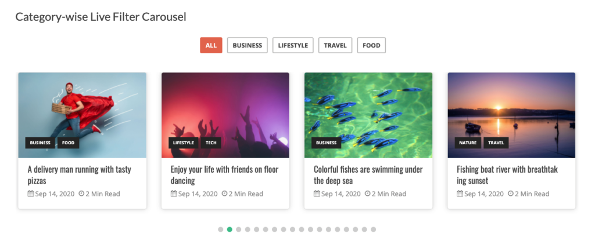Screen dimensions: 595x241
Task: Click the TECH tag on dancing card
Action: (210, 143)
